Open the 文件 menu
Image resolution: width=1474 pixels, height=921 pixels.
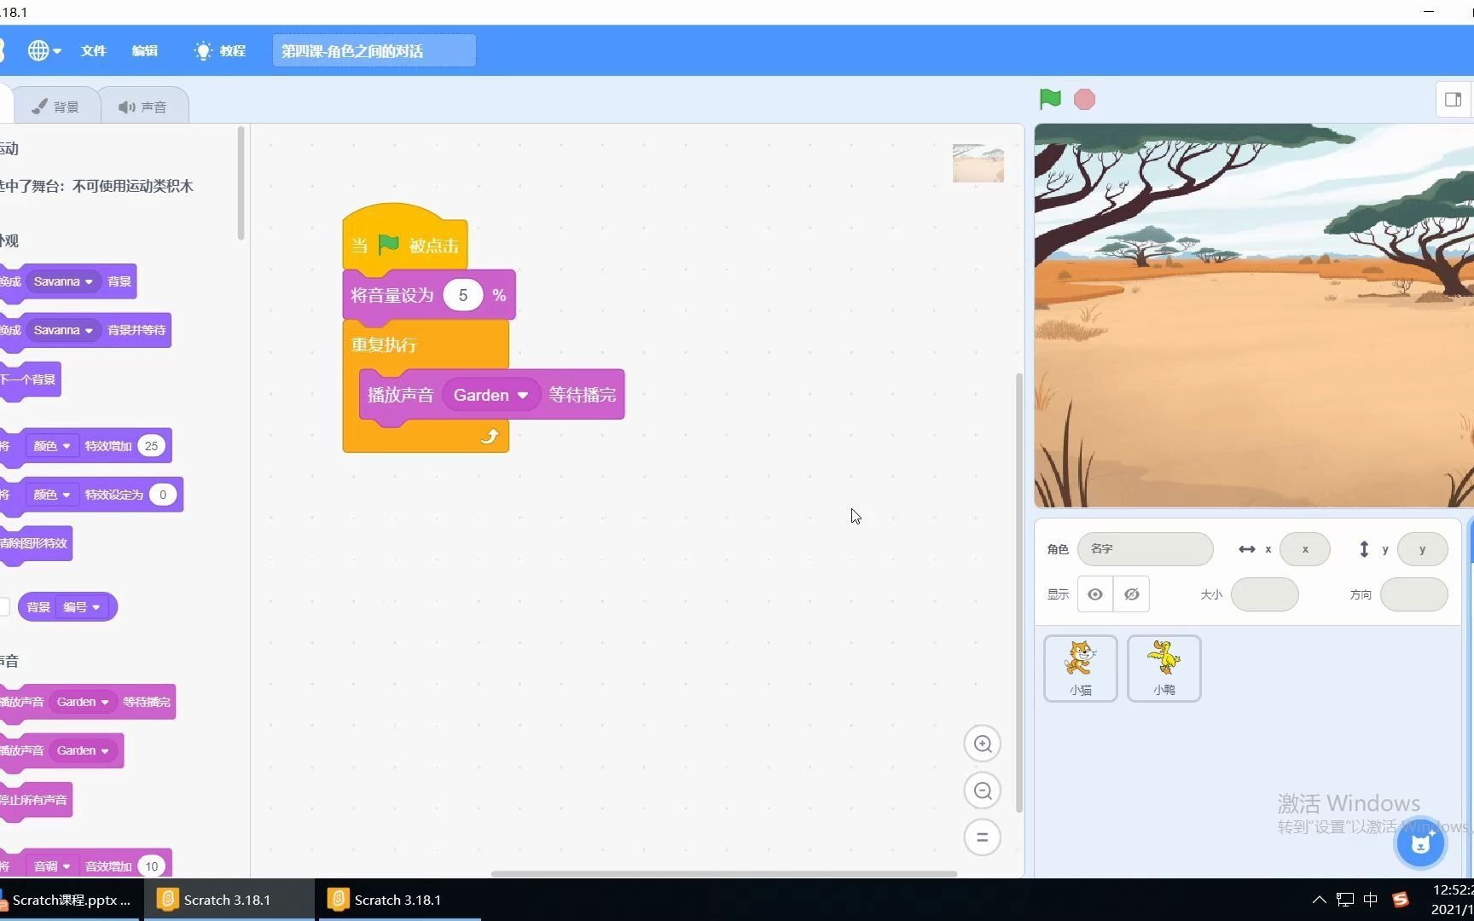coord(93,50)
